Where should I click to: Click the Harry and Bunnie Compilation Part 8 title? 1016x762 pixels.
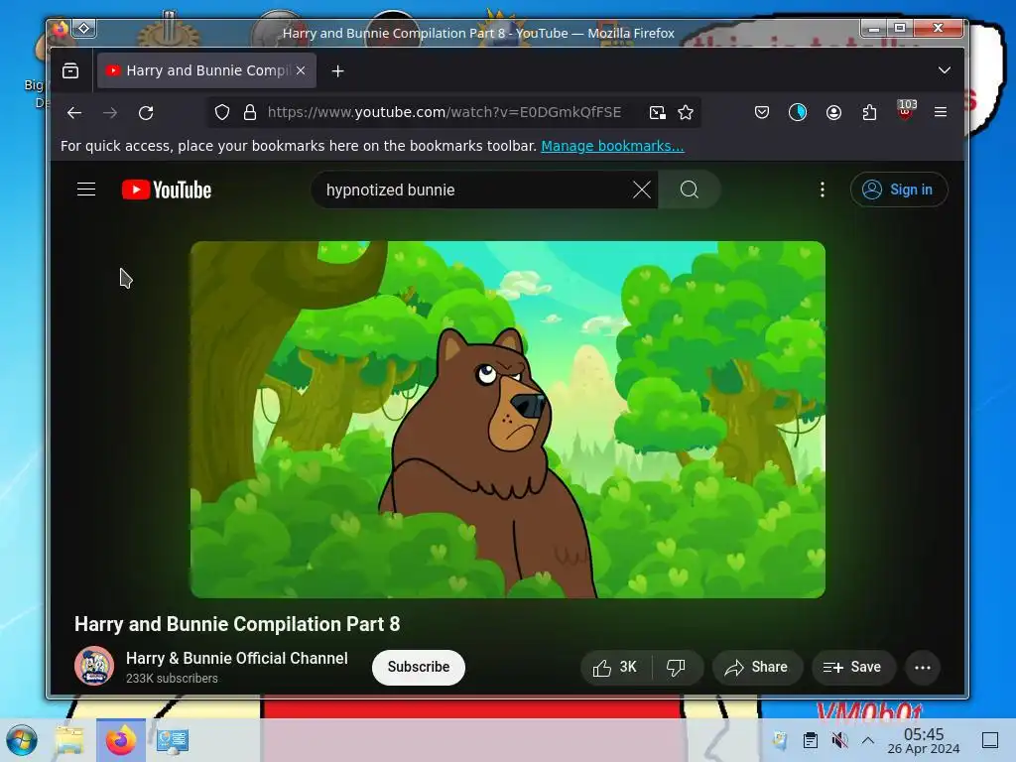[x=237, y=624]
